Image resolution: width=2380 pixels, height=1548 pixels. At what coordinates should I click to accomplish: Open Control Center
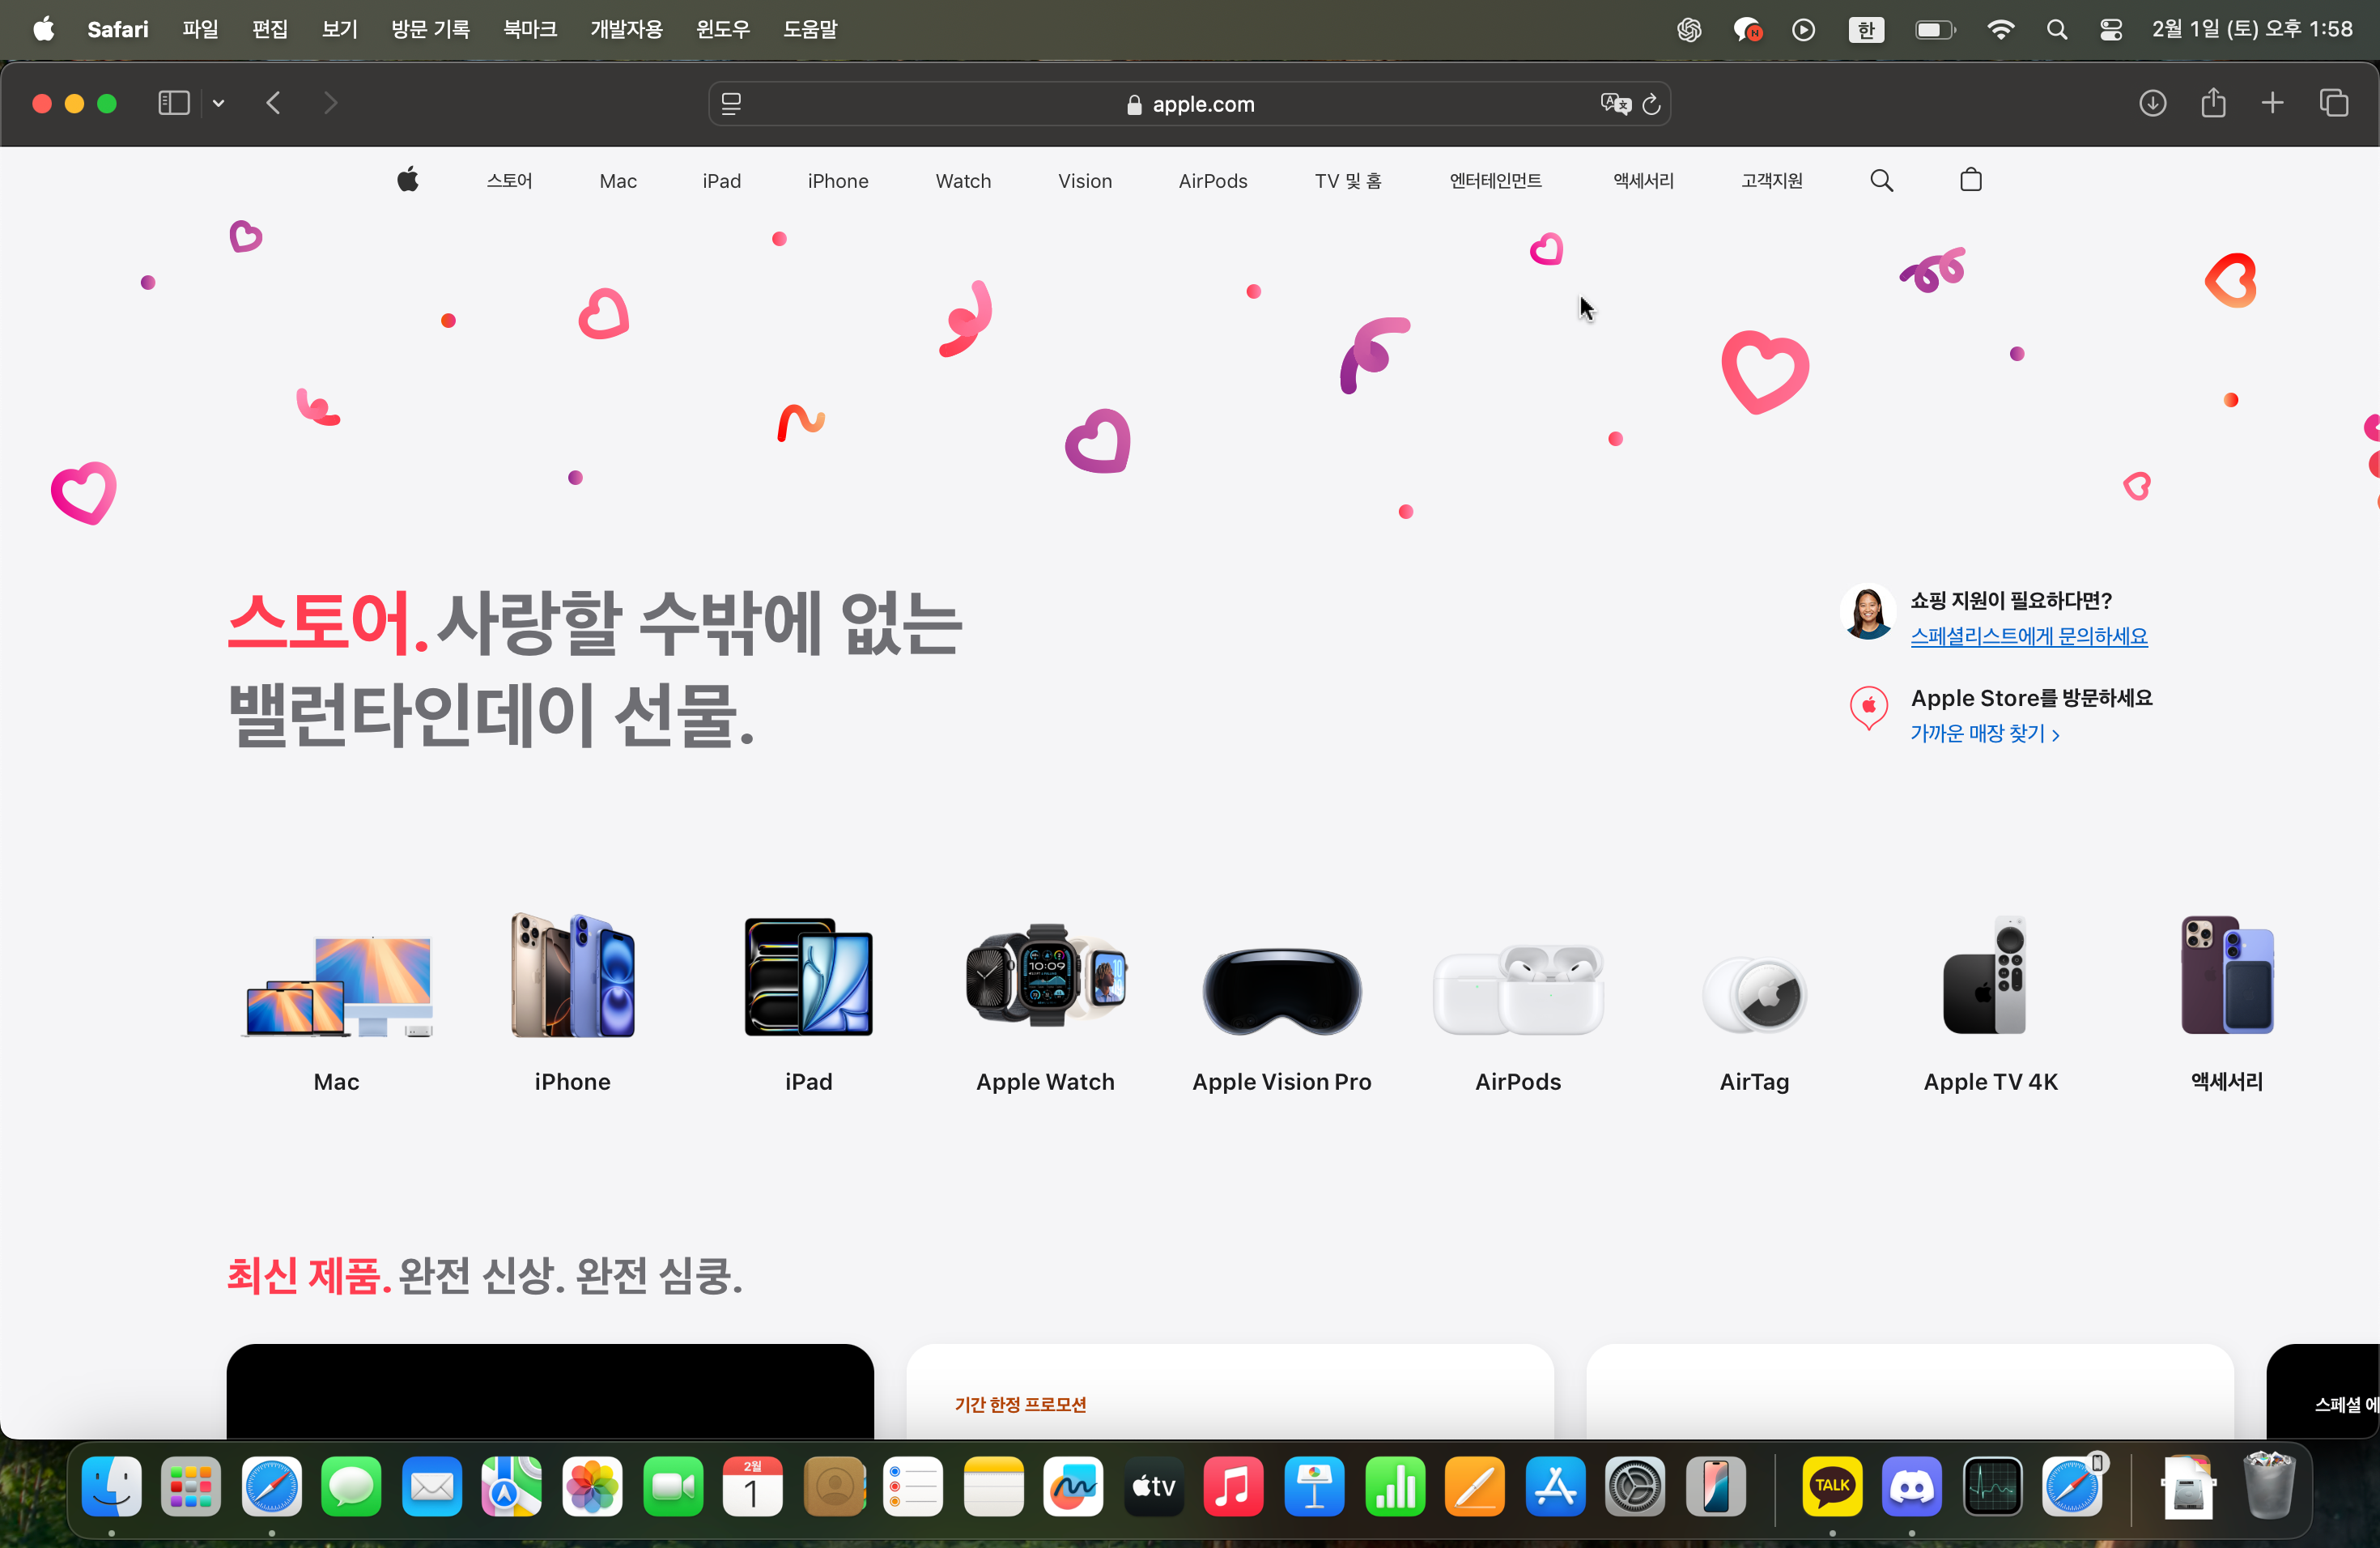coord(2111,30)
